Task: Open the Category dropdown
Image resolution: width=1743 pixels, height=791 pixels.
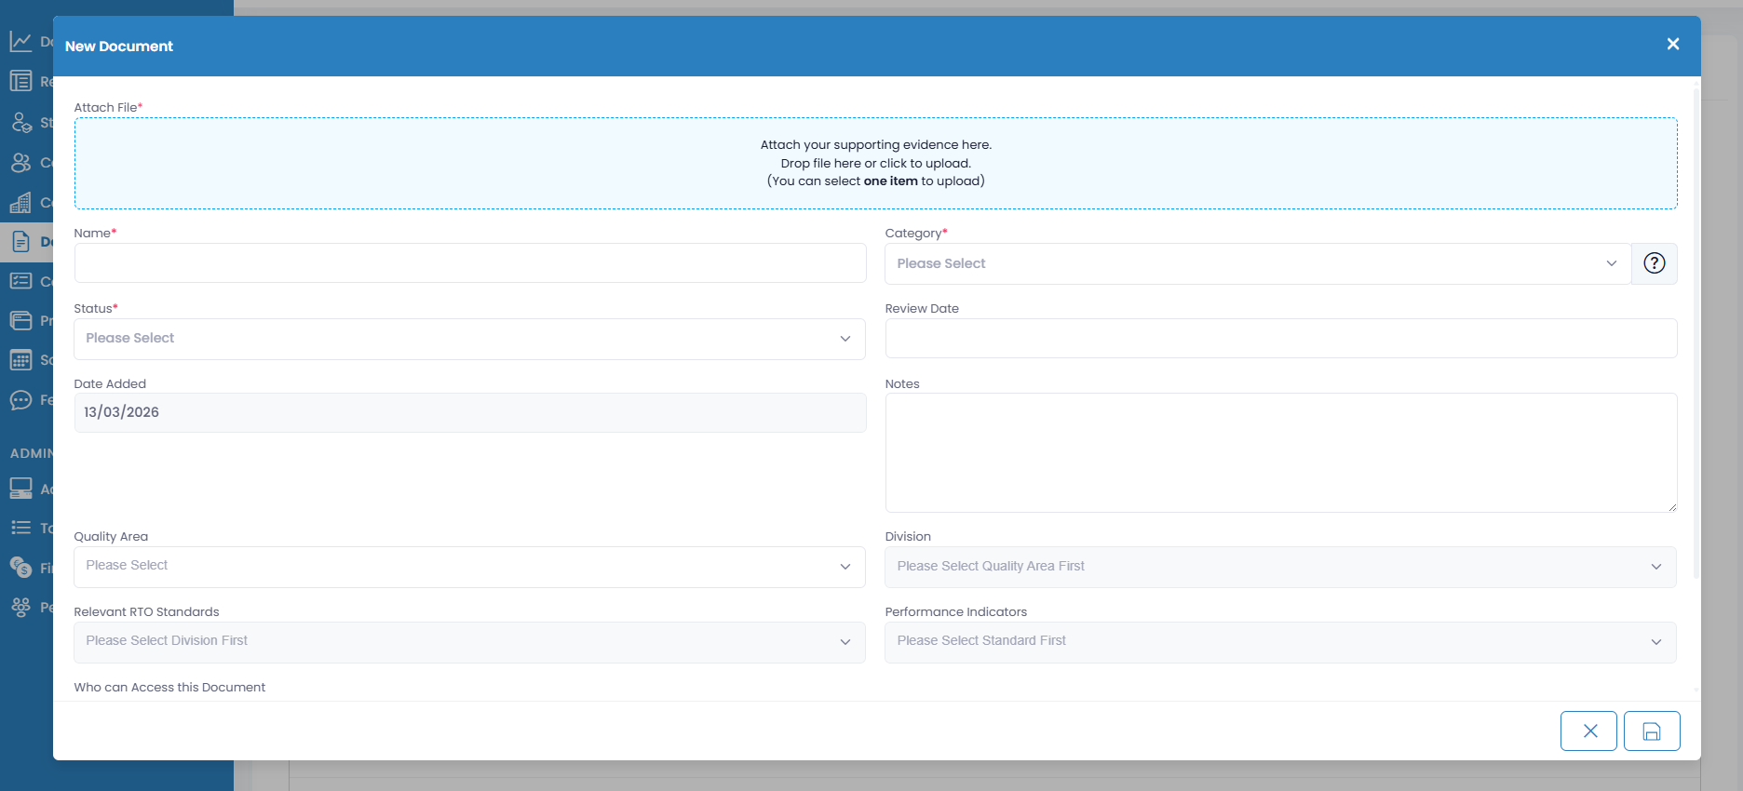Action: tap(1257, 263)
